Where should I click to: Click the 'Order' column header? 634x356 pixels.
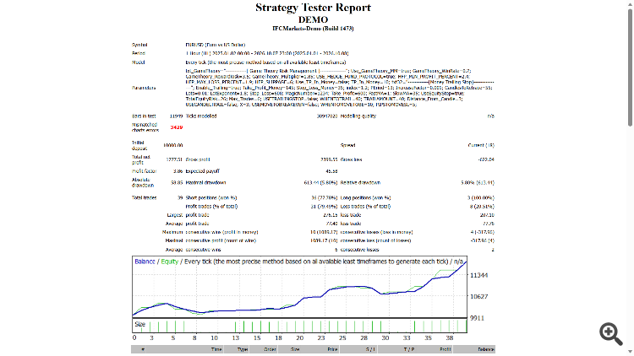(271, 349)
